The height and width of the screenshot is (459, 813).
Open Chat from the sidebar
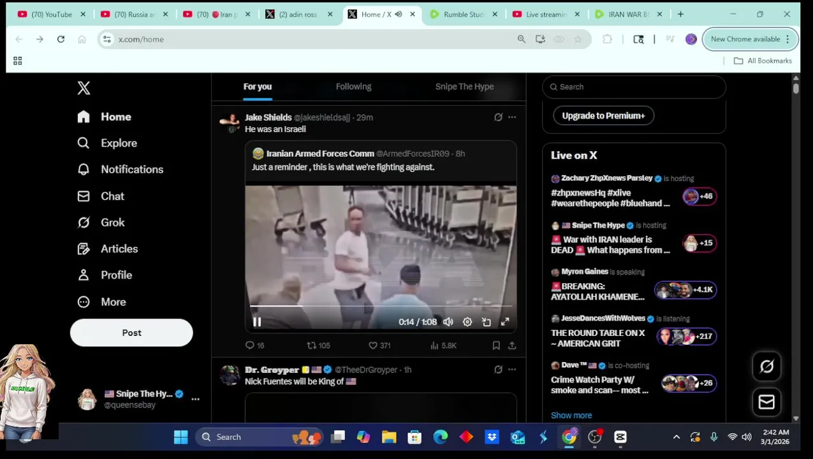click(100, 196)
